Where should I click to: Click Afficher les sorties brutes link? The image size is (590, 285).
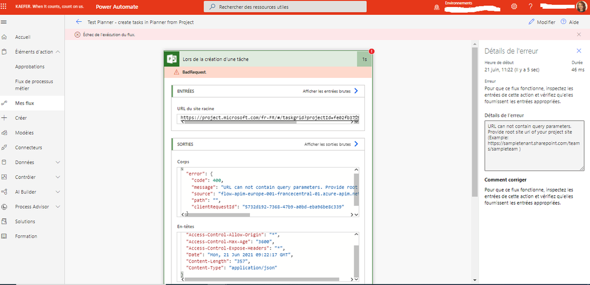coord(327,144)
